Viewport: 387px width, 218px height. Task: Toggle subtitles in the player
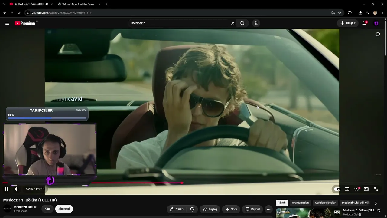[347, 189]
